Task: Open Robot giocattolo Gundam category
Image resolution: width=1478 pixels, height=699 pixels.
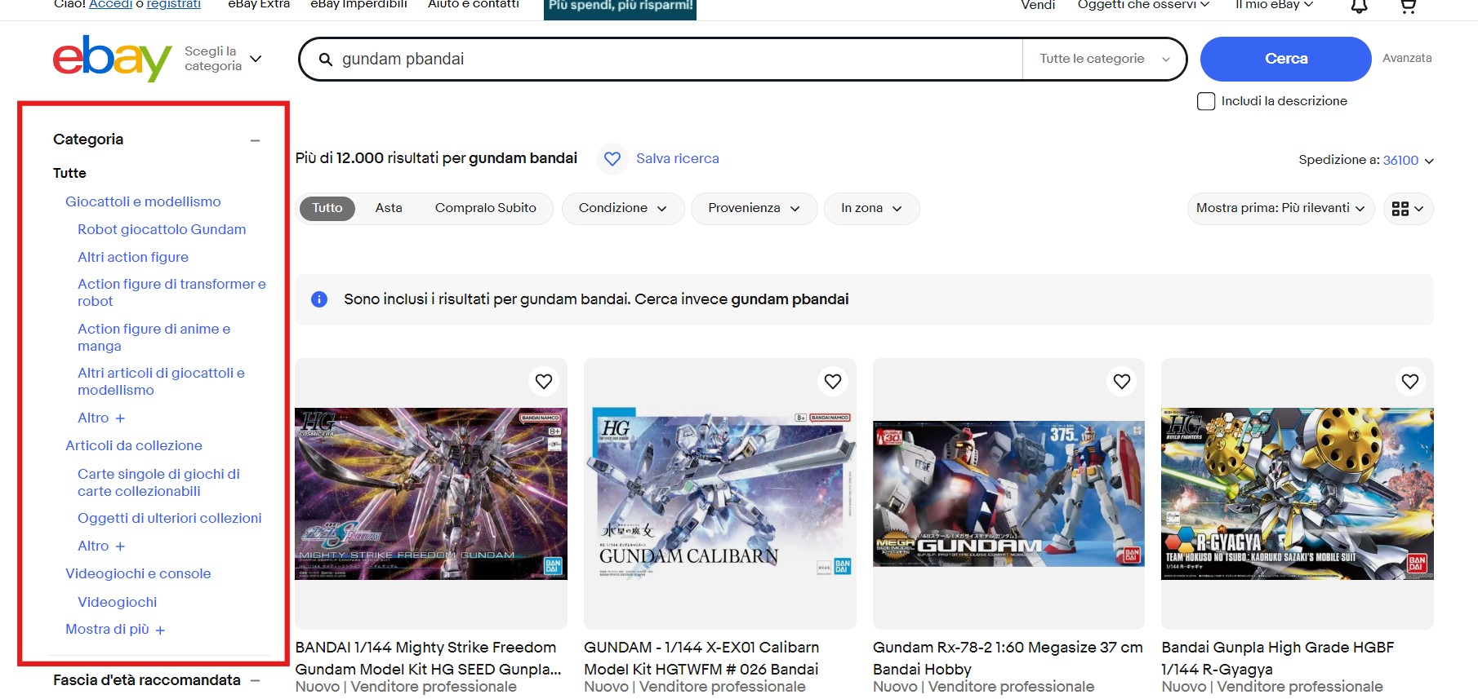Action: pyautogui.click(x=162, y=229)
